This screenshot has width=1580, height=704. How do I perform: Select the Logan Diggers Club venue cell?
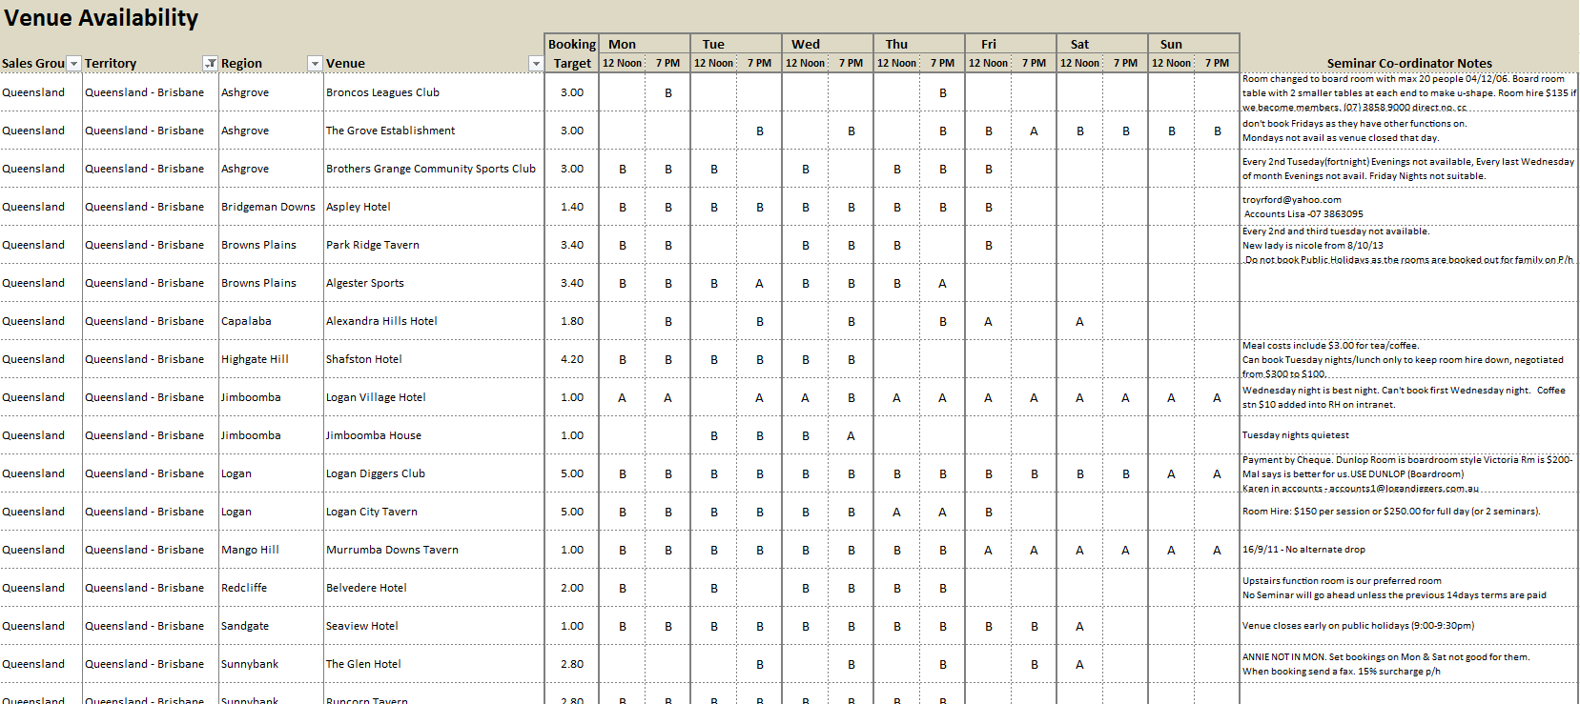(x=434, y=473)
